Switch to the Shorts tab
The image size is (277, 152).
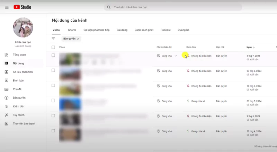[x=72, y=30]
